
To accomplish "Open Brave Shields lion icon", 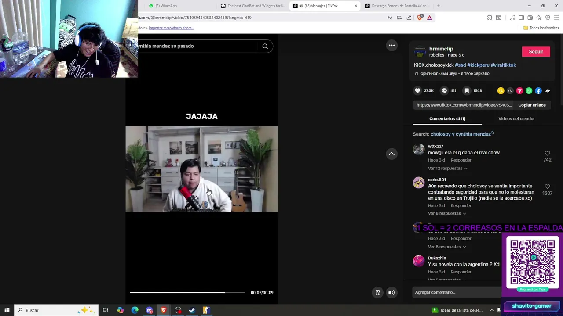I will [x=420, y=18].
